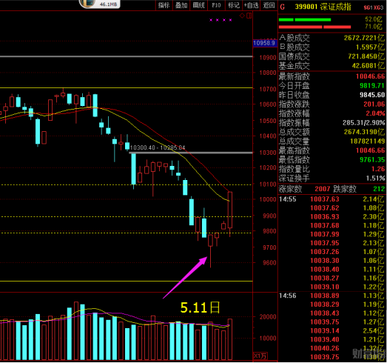Click the 399001 深证成指 title
Image resolution: width=387 pixels, height=363 pixels.
pyautogui.click(x=323, y=7)
